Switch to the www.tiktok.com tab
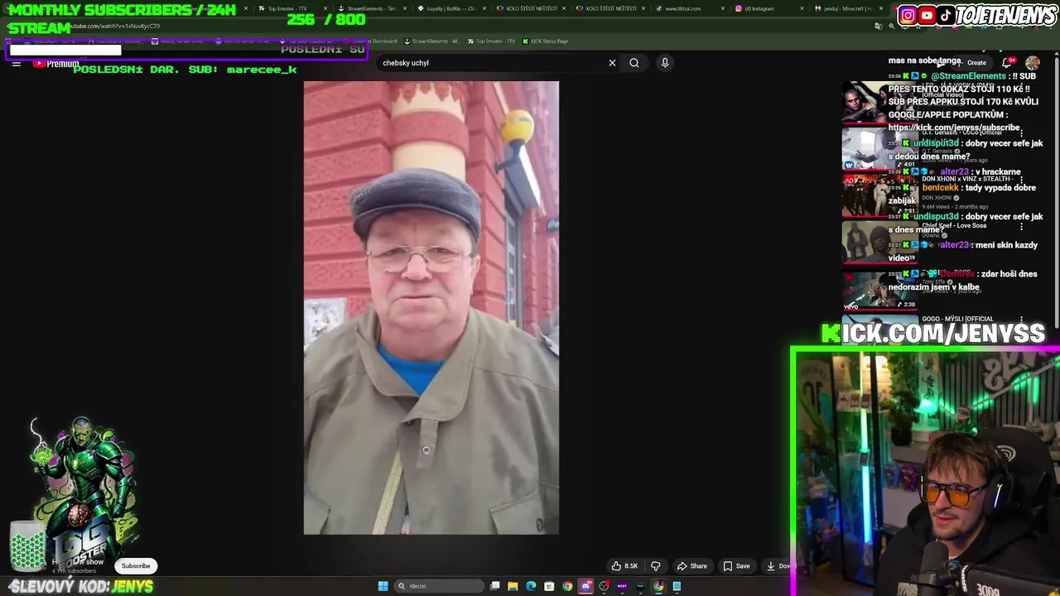The image size is (1060, 596). point(683,8)
